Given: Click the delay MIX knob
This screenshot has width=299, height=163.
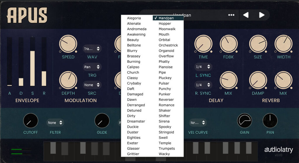Looking at the screenshot, I should [x=229, y=80].
